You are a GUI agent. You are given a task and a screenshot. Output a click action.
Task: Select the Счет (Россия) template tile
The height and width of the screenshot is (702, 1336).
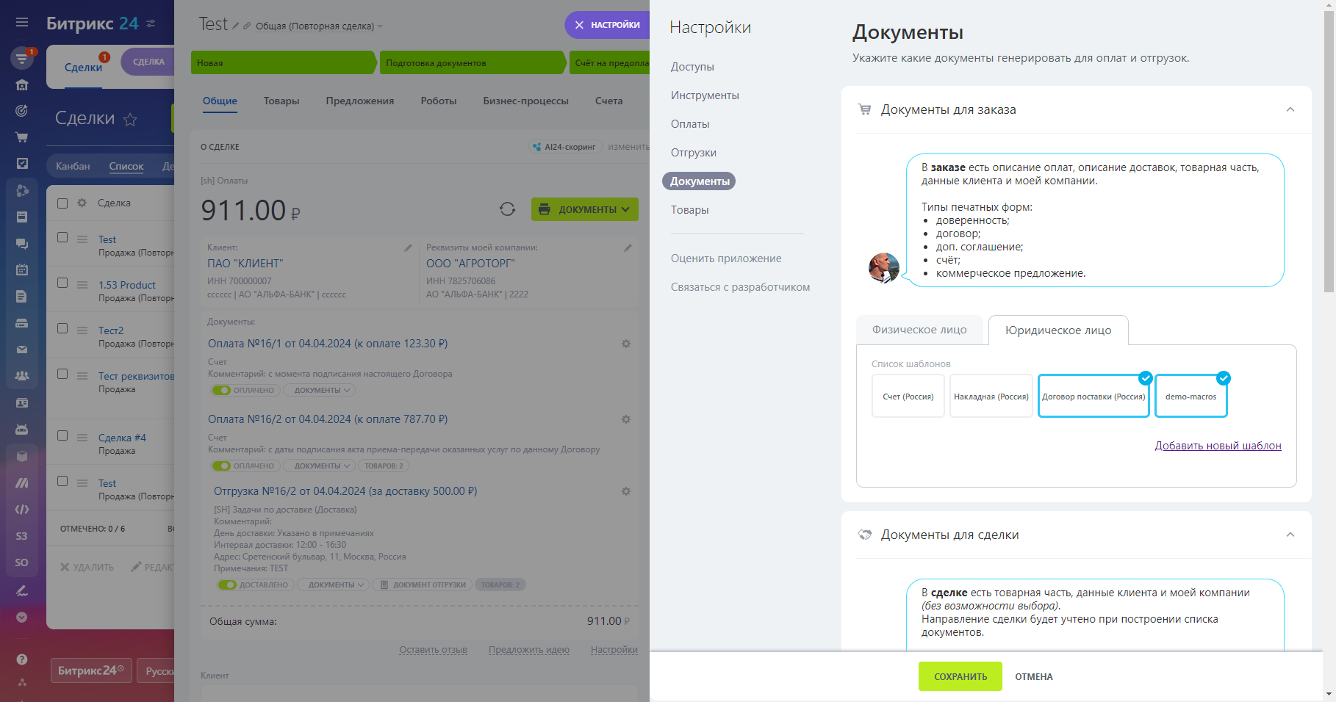click(x=908, y=397)
